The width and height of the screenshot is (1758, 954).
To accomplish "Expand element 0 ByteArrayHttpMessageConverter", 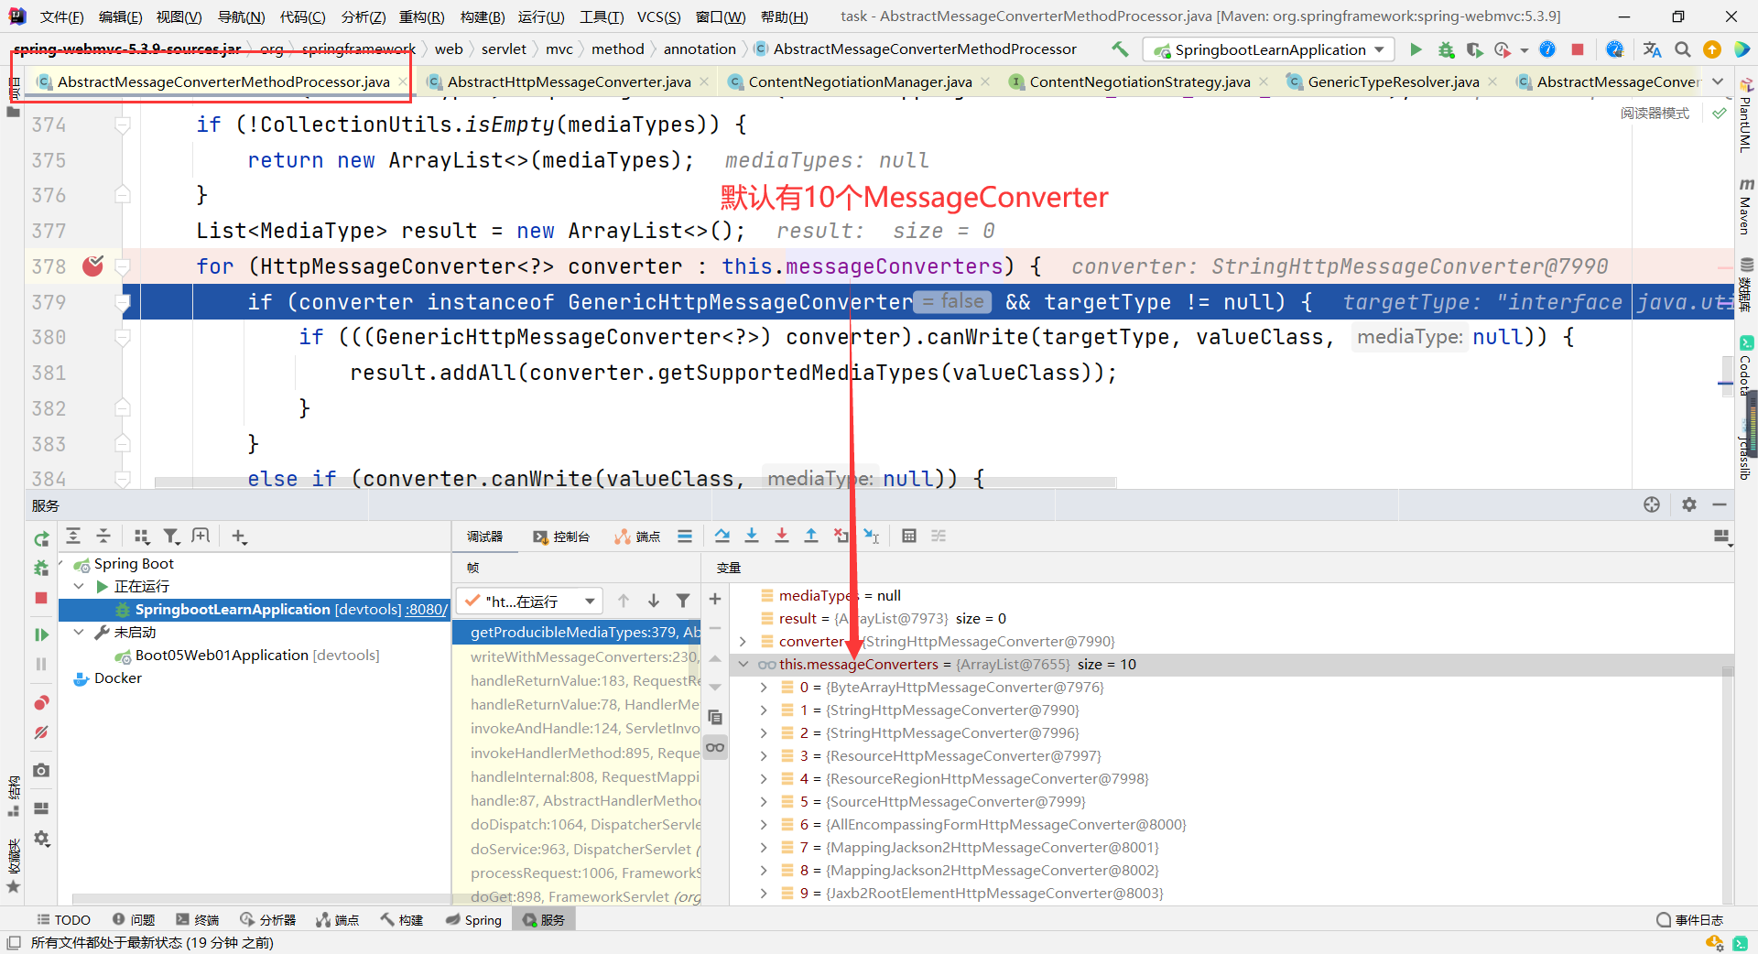I will pyautogui.click(x=764, y=688).
